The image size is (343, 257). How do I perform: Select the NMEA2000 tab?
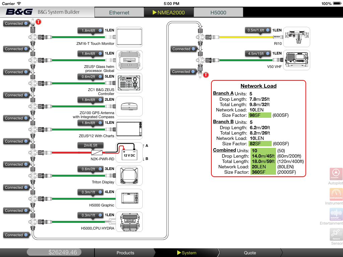(169, 12)
